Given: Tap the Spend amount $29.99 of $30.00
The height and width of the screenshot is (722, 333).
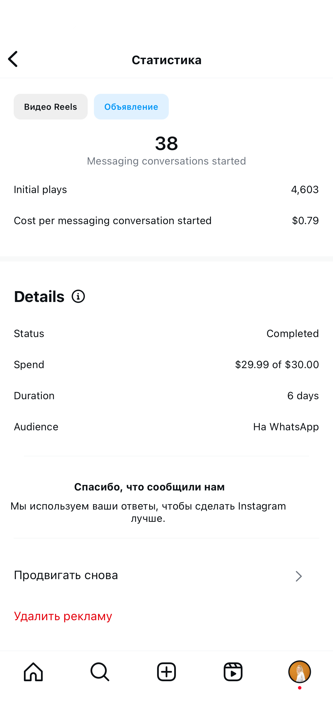Looking at the screenshot, I should pyautogui.click(x=277, y=365).
